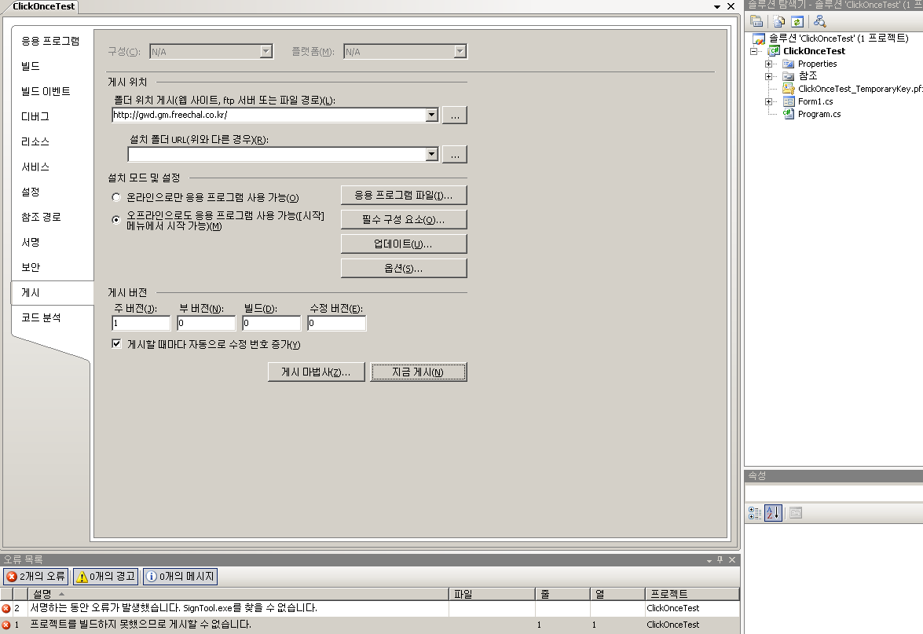The height and width of the screenshot is (634, 923).
Task: Click the Refresh icon in Solution Explorer
Action: tap(797, 21)
